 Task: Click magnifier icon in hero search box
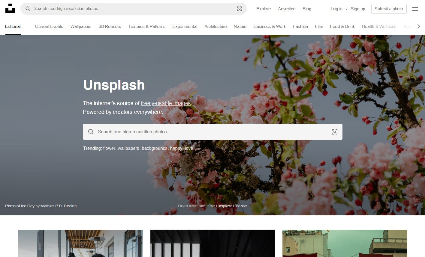91,132
